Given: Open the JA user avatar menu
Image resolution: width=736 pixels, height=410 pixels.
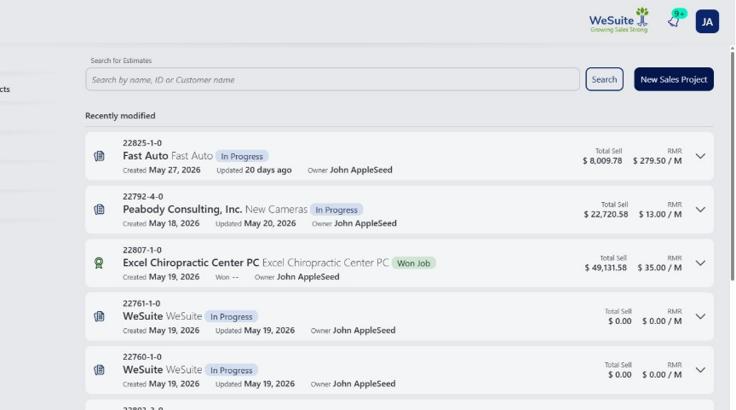Looking at the screenshot, I should (707, 21).
